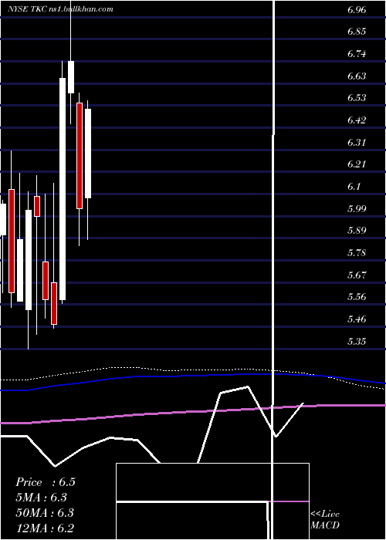Click the NYSE TKC chart title text
The width and height of the screenshot is (386, 540).
pyautogui.click(x=60, y=9)
